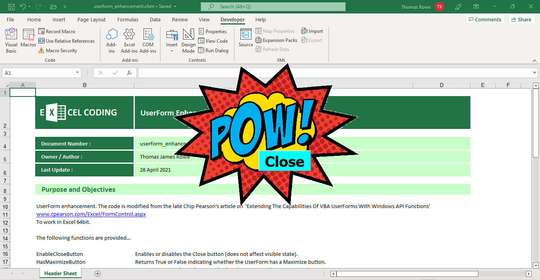Image resolution: width=540 pixels, height=280 pixels.
Task: Click the Search box in title bar
Action: tap(273, 7)
